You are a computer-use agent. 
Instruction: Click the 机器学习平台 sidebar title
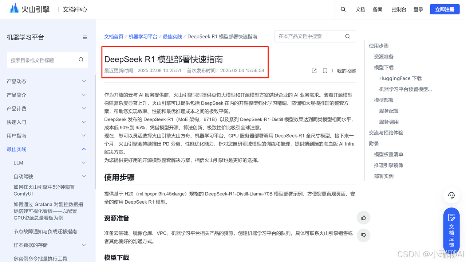pos(25,37)
